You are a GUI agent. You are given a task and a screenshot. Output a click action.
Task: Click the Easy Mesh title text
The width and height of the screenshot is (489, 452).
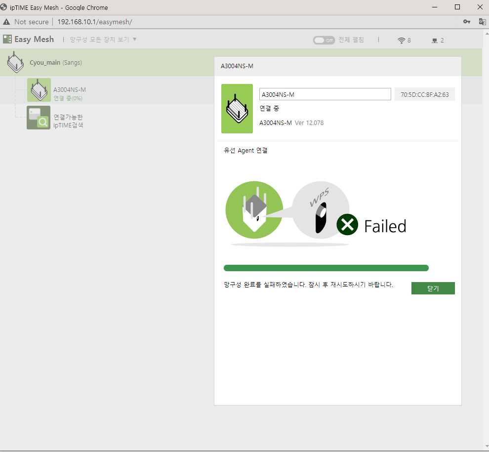tap(34, 40)
